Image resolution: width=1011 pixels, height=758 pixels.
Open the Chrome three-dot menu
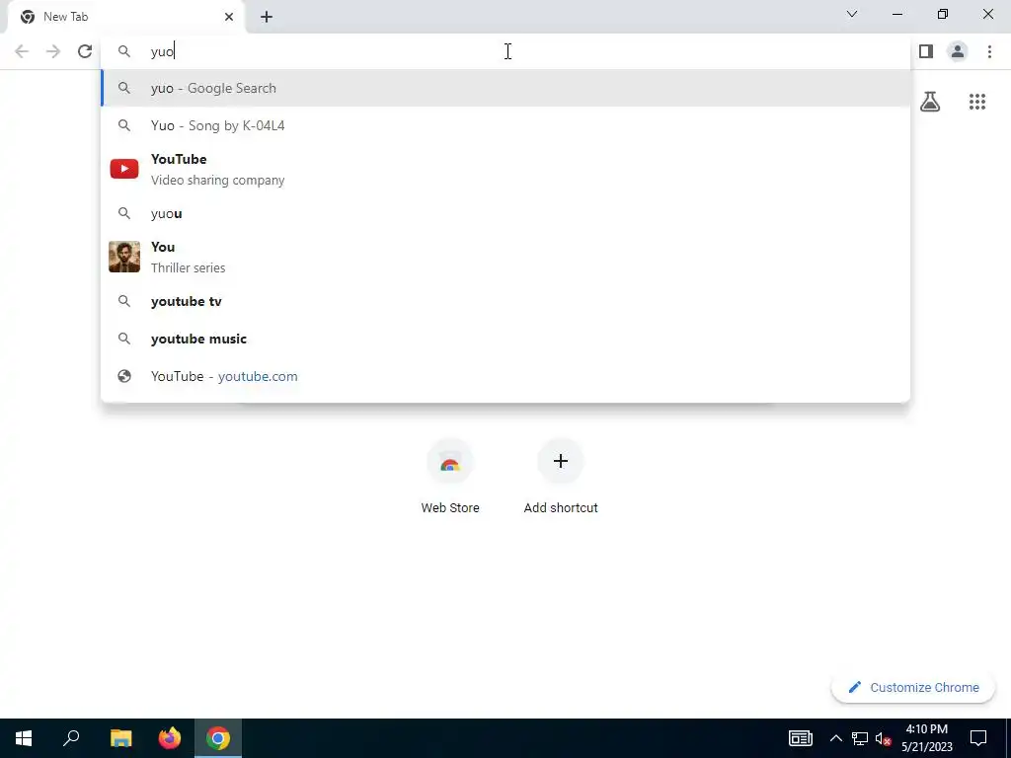coord(989,51)
